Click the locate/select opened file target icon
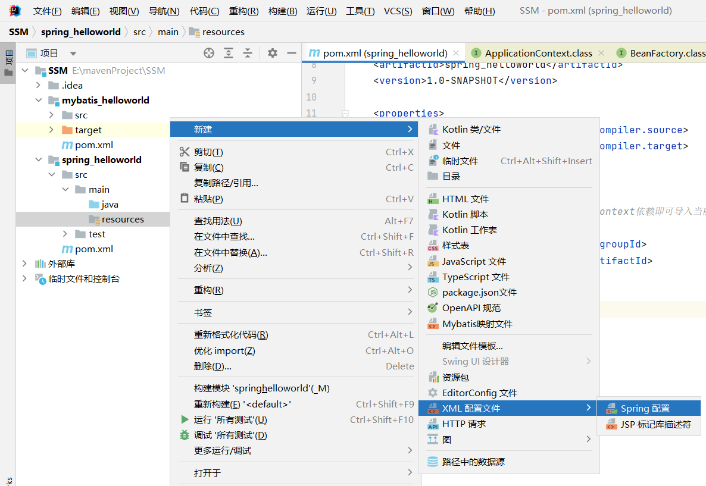706x486 pixels. (x=209, y=54)
